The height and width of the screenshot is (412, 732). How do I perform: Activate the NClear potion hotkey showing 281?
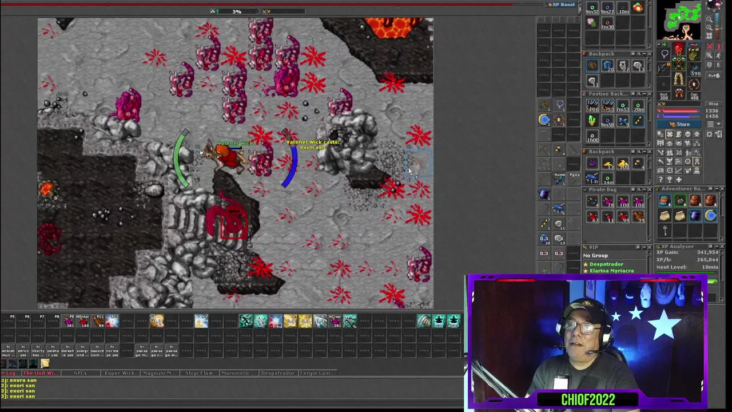[x=335, y=321]
